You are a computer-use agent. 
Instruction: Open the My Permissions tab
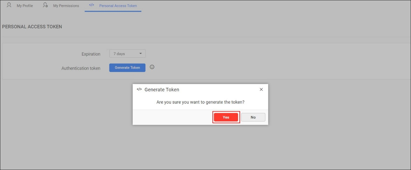click(x=66, y=6)
